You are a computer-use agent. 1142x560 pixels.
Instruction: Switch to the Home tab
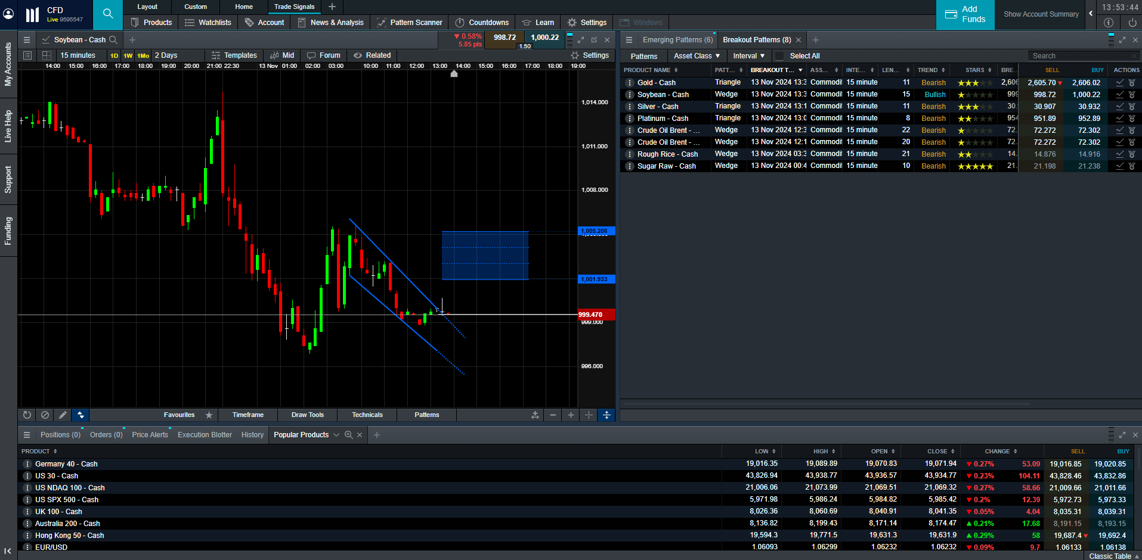(244, 7)
